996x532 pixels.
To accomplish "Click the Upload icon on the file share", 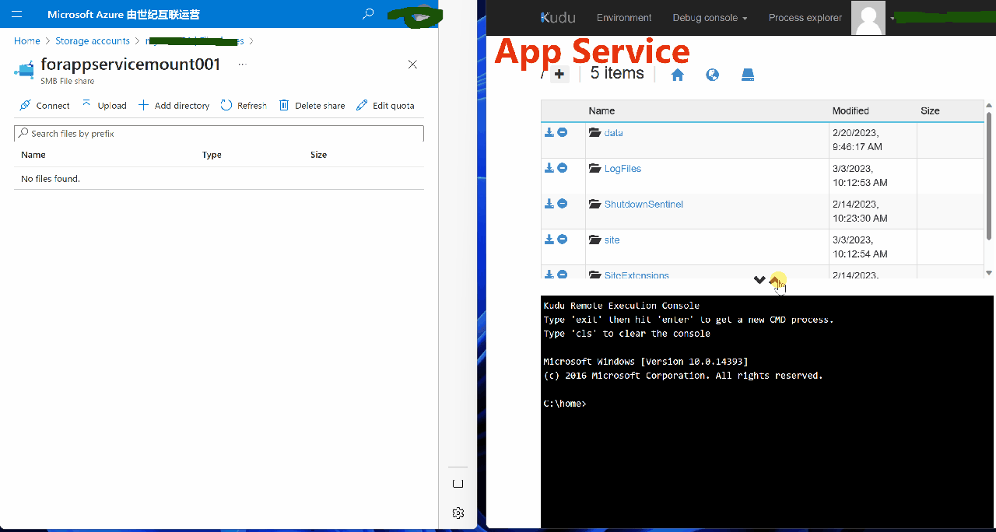I will coord(103,105).
